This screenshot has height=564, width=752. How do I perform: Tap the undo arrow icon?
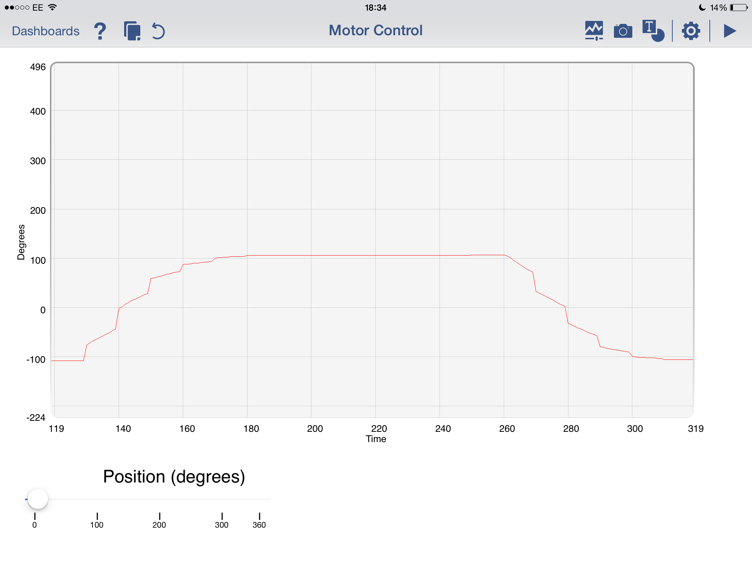158,31
